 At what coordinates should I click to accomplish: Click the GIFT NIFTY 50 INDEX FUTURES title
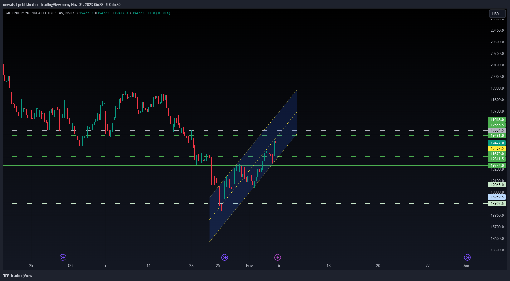[x=31, y=13]
